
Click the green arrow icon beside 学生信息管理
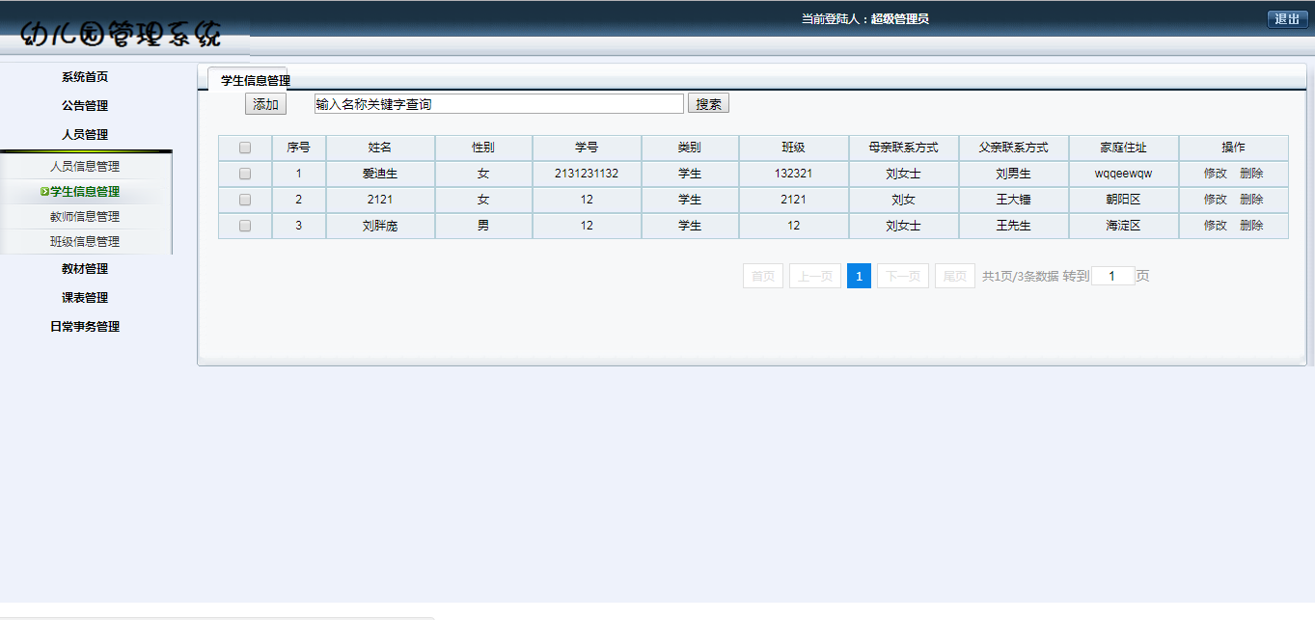[45, 192]
